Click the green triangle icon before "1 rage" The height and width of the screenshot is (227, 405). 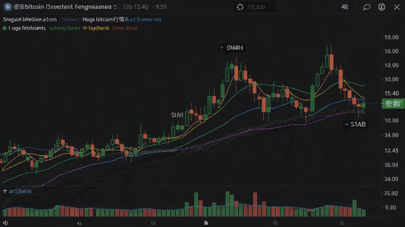[x=4, y=28]
